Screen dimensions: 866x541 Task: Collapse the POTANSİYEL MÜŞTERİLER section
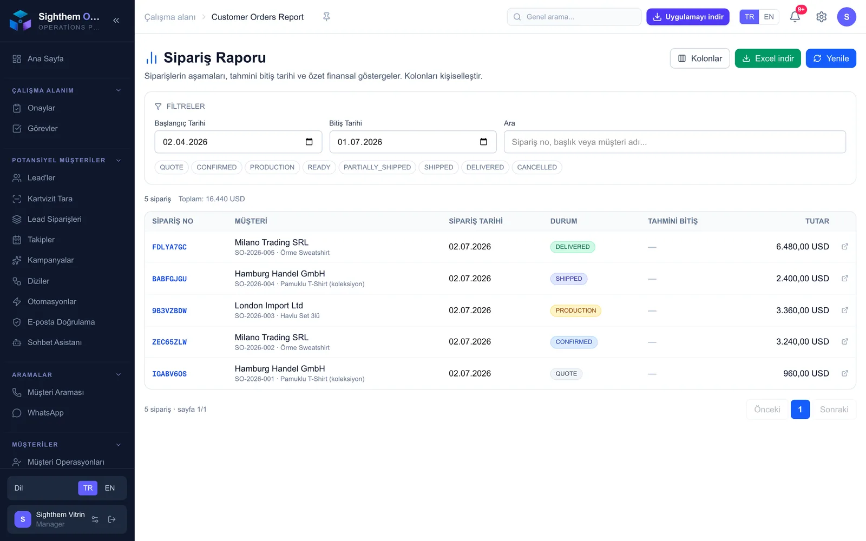pyautogui.click(x=119, y=160)
